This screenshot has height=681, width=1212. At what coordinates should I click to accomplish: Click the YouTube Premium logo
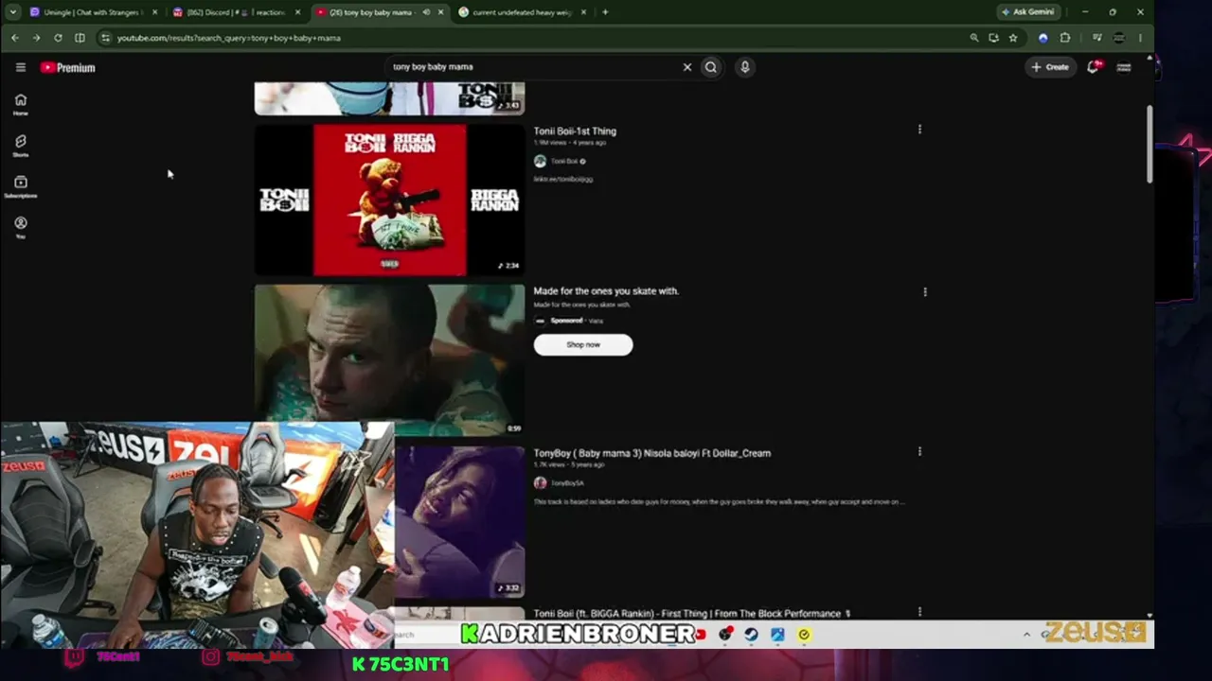pyautogui.click(x=67, y=67)
